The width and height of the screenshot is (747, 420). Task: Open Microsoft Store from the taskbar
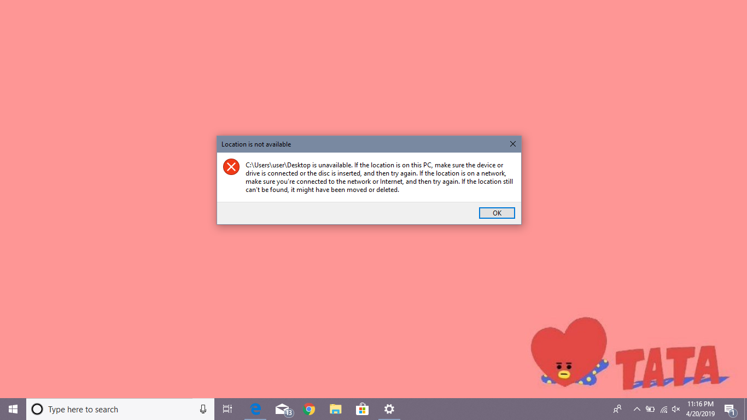pyautogui.click(x=362, y=409)
